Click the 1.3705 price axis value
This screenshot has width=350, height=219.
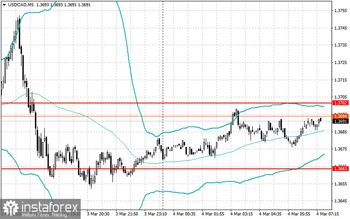[x=341, y=97]
